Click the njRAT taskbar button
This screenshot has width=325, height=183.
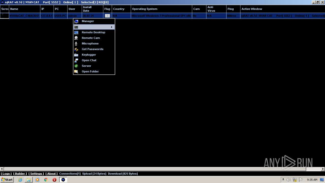pyautogui.click(x=63, y=180)
